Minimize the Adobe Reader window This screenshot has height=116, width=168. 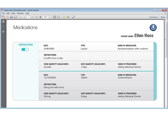pos(155,10)
